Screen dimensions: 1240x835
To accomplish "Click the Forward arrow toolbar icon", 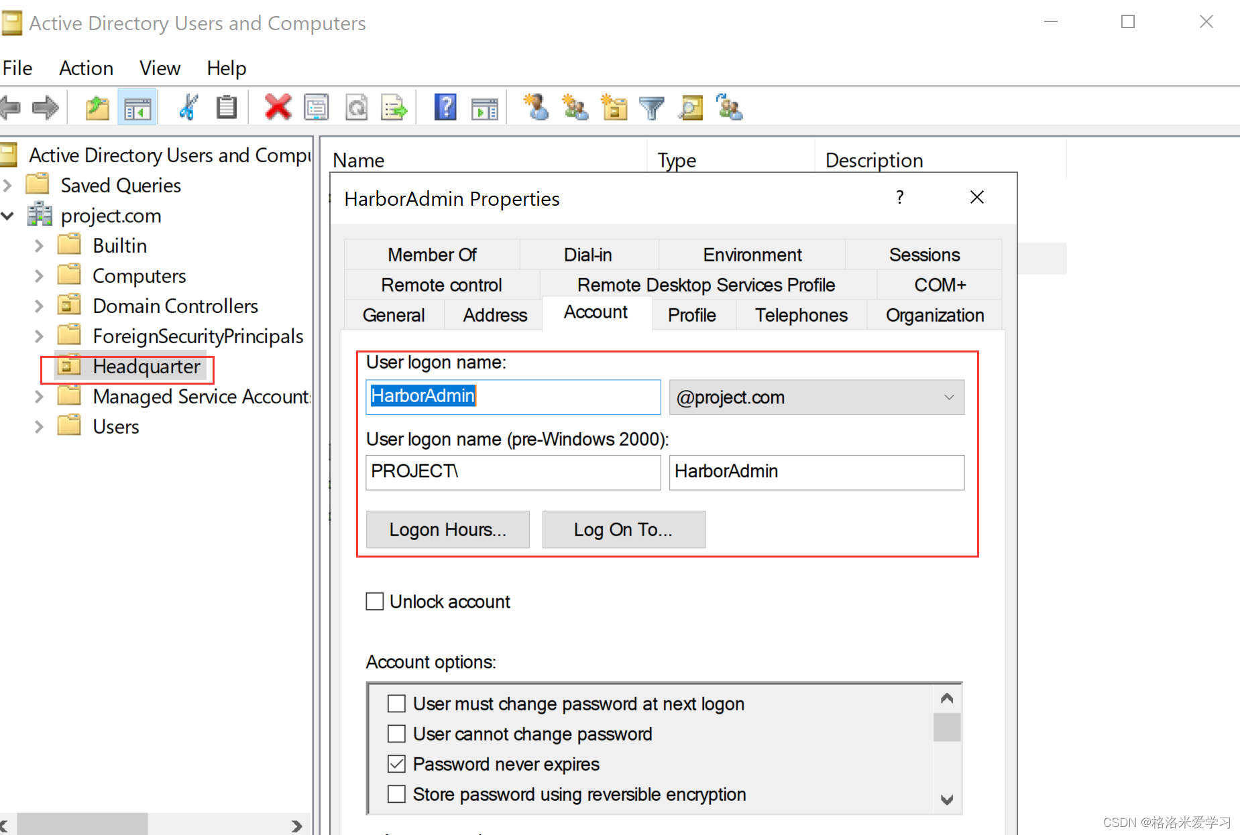I will (46, 107).
